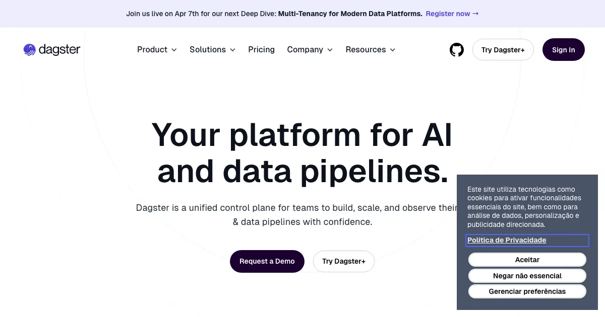Select the Product menu label
The image size is (605, 317).
(152, 50)
